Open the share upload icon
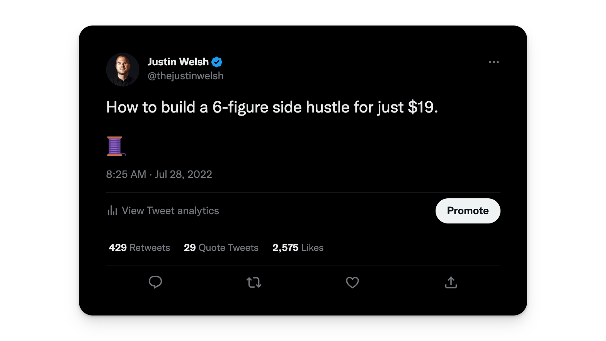Viewport: 606px width, 341px height. tap(451, 283)
